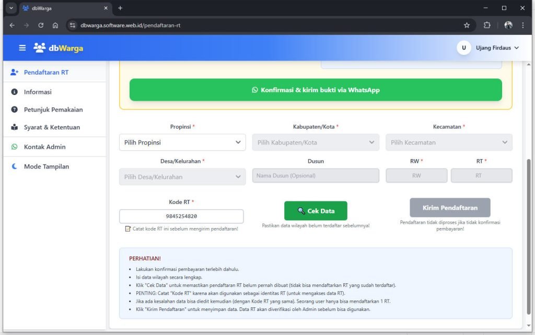Viewport: 535px width, 335px height.
Task: Bookmark this page with the star icon
Action: tap(467, 25)
